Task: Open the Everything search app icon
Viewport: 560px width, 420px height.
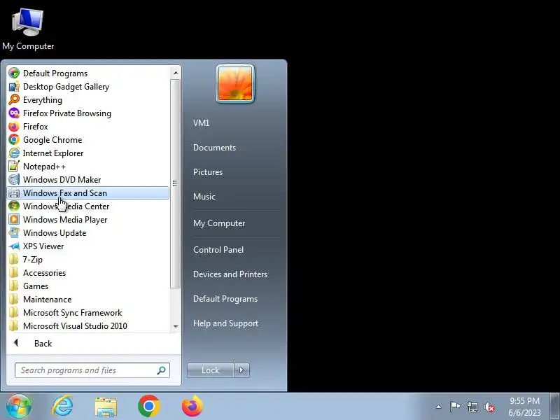Action: 14,99
